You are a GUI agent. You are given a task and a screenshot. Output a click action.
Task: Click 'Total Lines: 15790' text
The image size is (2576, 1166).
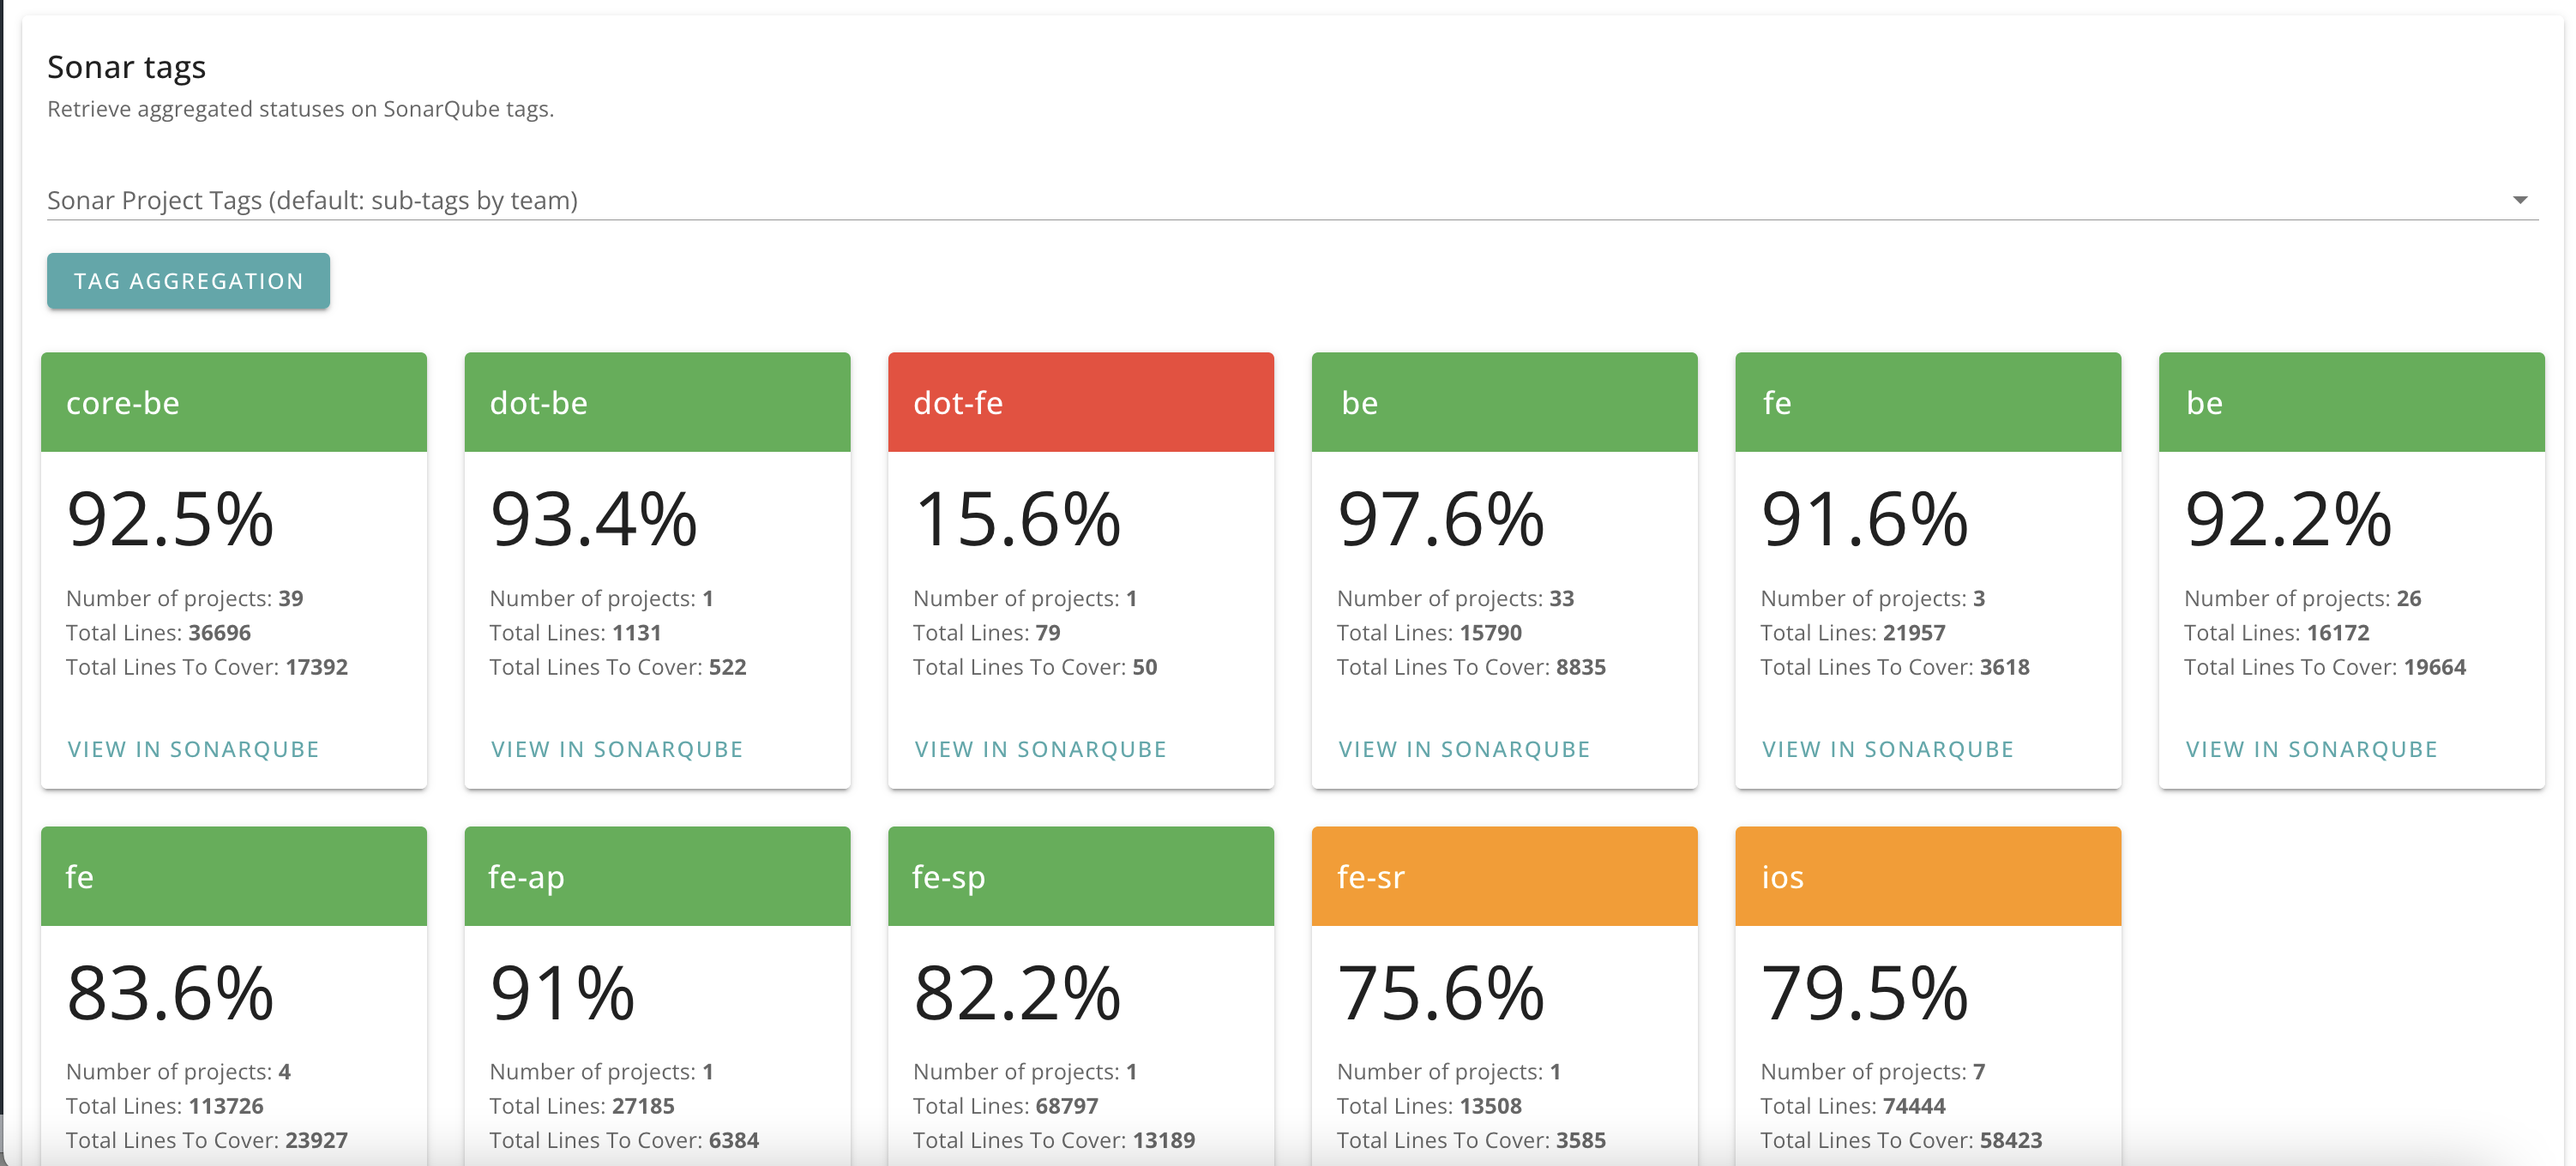point(1429,632)
